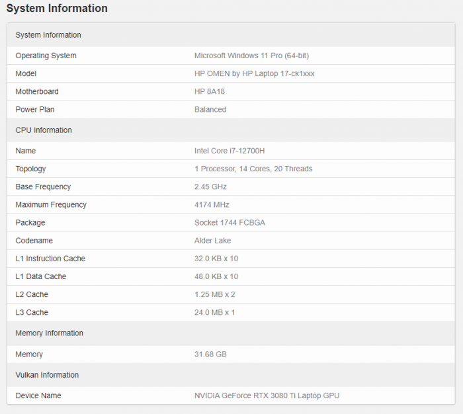Click the 4174 MHz maximum frequency value

[212, 204]
